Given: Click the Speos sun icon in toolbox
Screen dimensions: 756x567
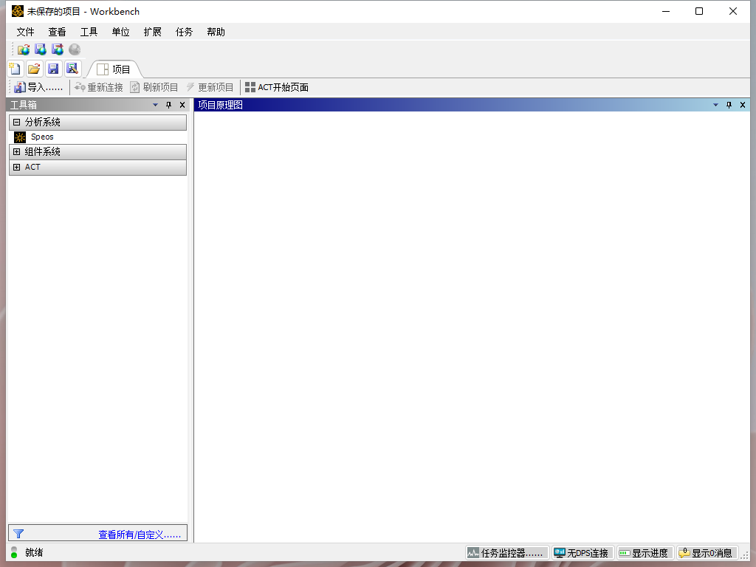Looking at the screenshot, I should (x=20, y=137).
